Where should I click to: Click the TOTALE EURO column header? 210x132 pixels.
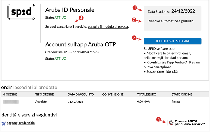tap(146, 94)
